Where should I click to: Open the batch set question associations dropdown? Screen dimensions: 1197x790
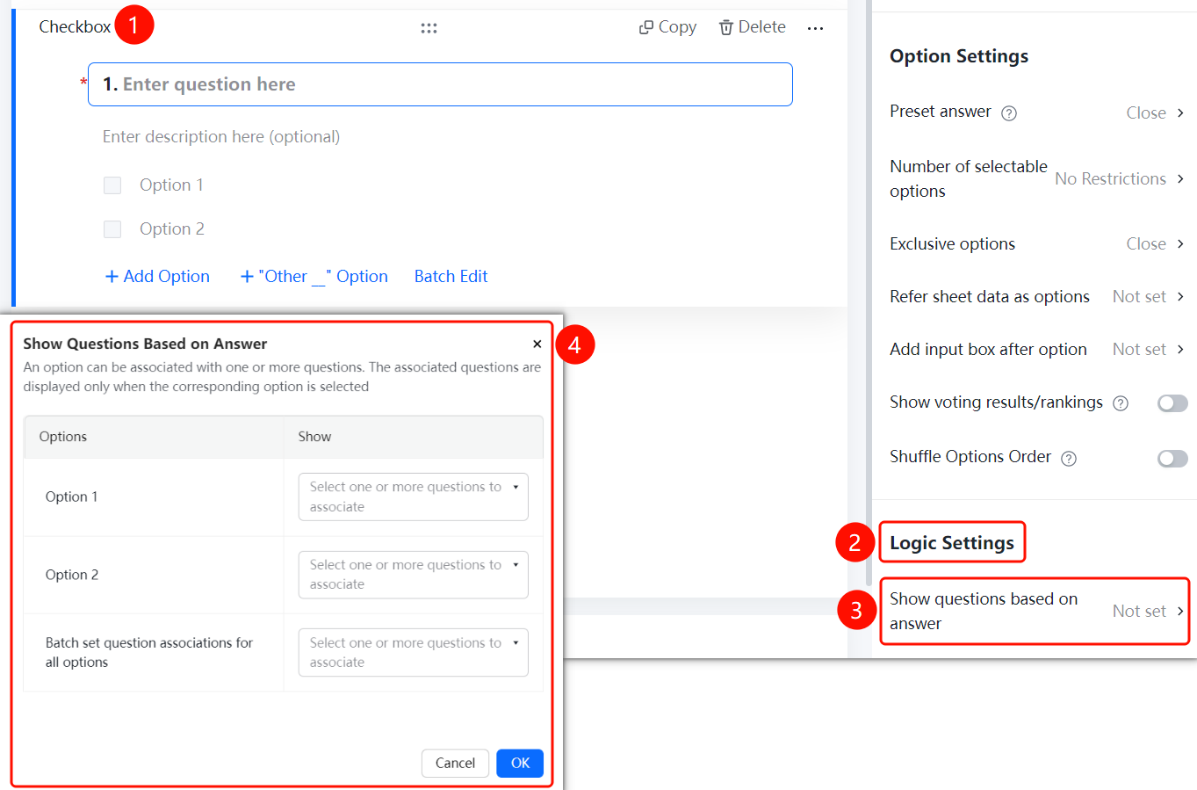point(414,652)
